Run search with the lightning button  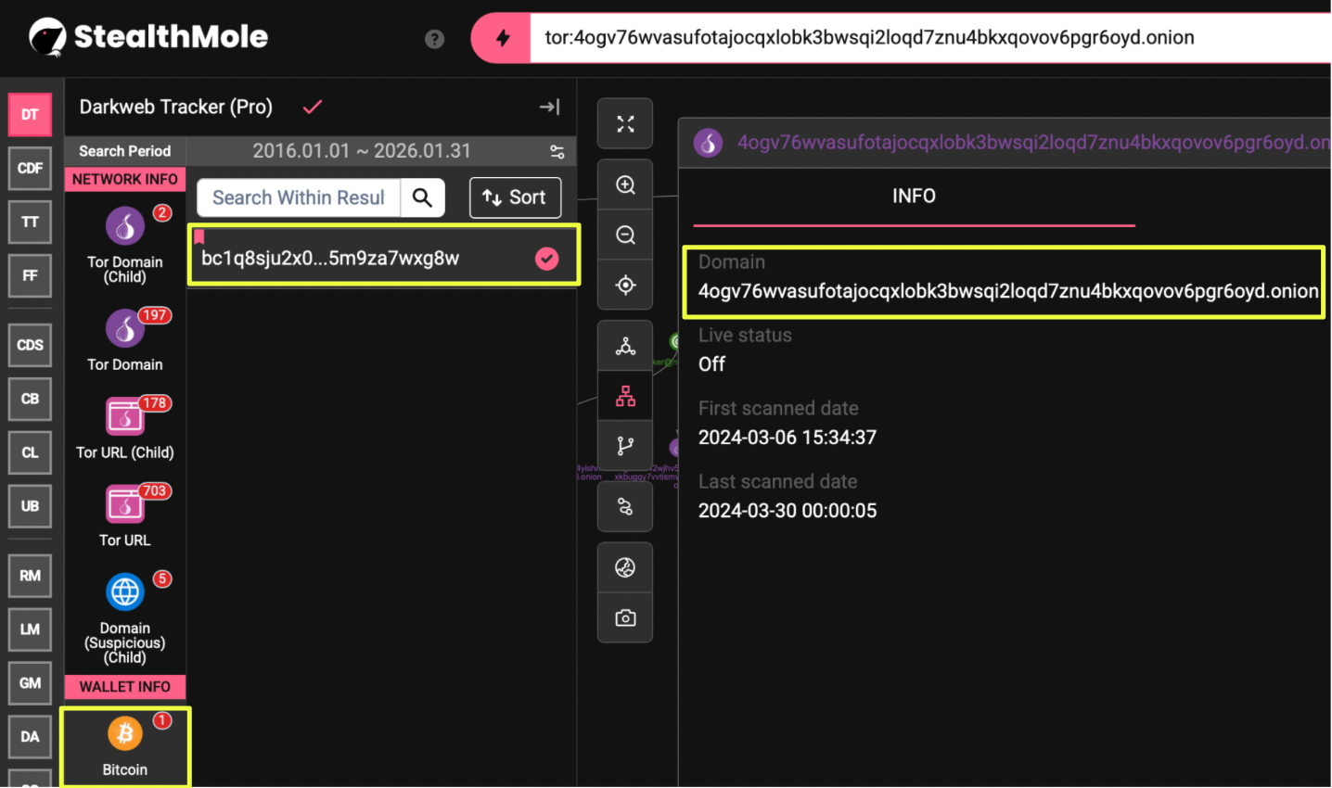click(502, 39)
